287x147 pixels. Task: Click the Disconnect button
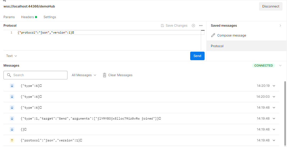point(271,6)
